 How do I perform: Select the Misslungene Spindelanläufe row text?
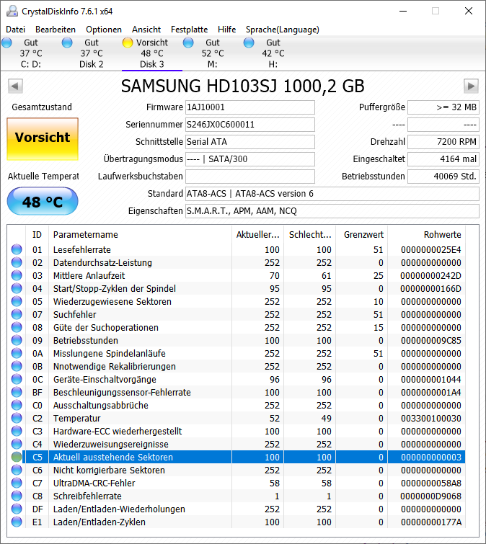(x=110, y=354)
